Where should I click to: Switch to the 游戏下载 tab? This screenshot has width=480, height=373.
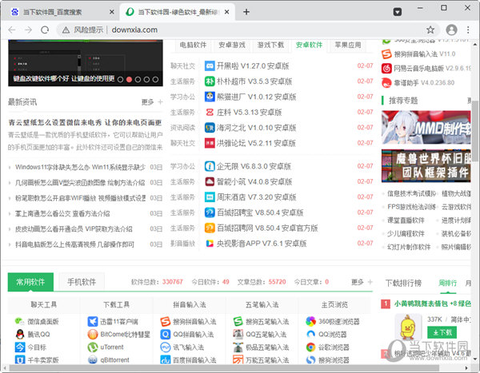pos(270,45)
